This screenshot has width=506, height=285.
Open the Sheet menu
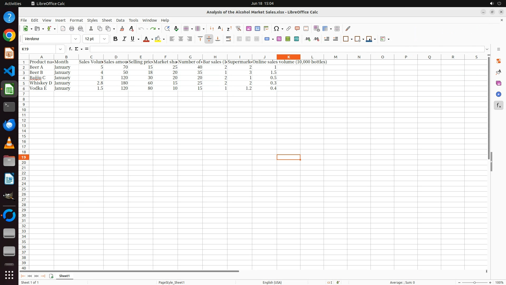click(107, 20)
